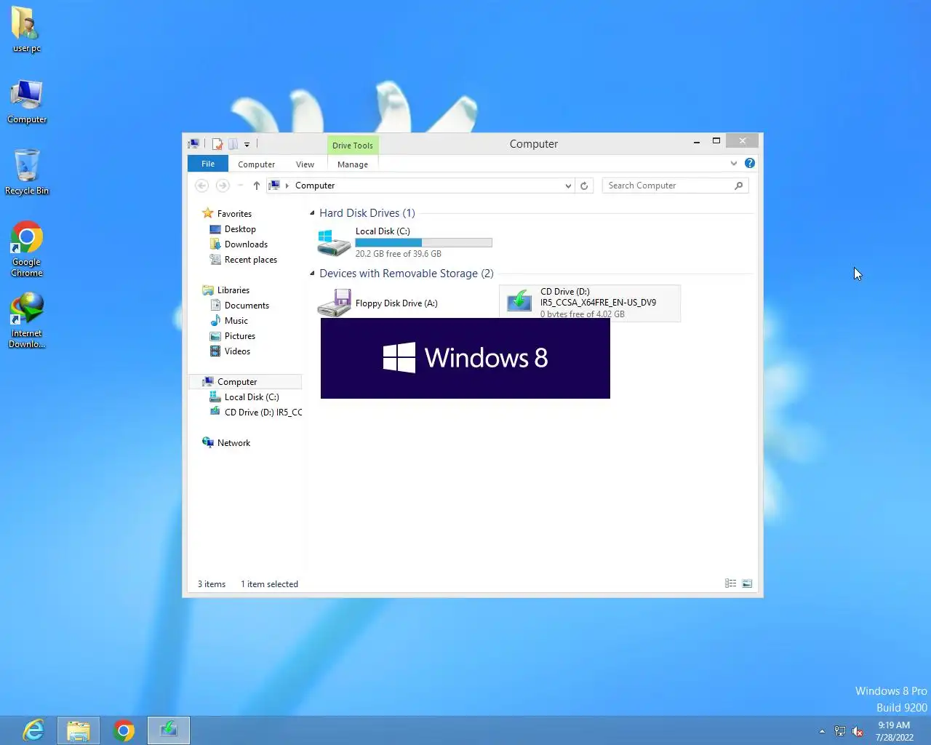Select the Computer desktop icon
Image resolution: width=931 pixels, height=745 pixels.
[27, 101]
